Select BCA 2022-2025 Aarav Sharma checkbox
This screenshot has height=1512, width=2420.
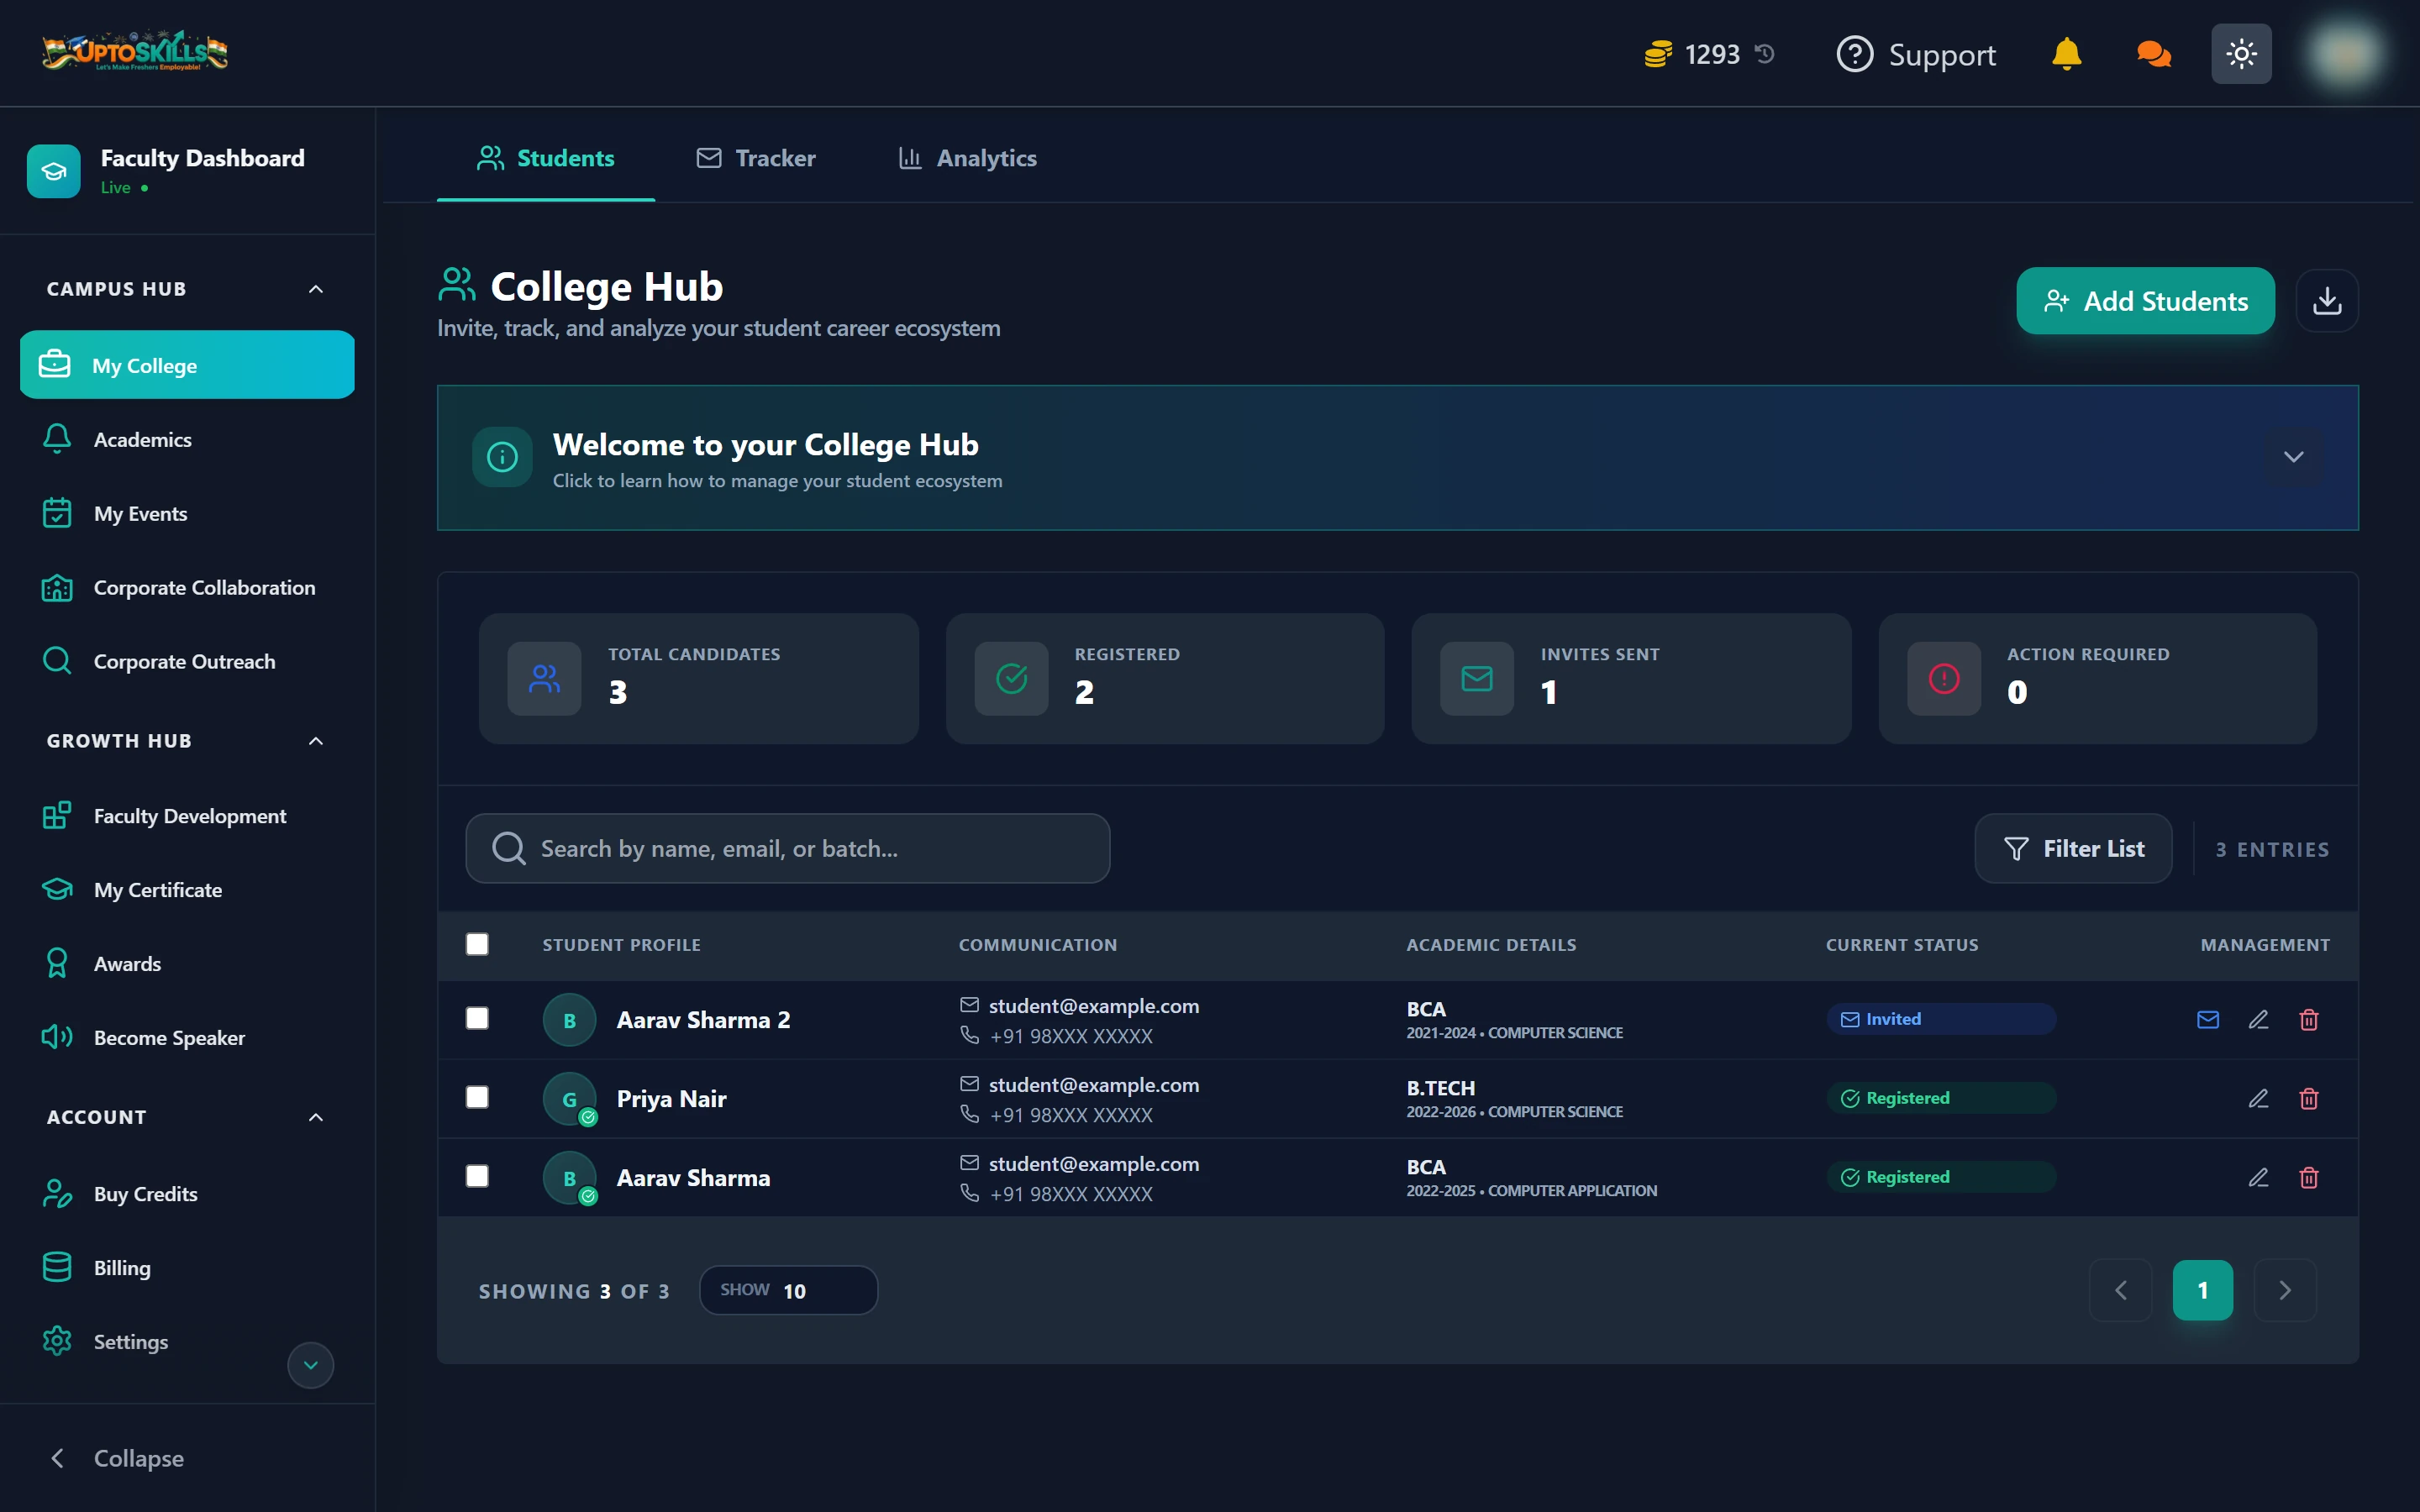(477, 1176)
